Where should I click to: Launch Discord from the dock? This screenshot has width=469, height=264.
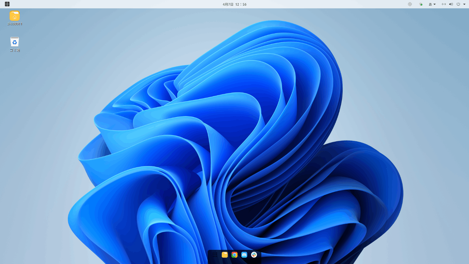click(244, 255)
